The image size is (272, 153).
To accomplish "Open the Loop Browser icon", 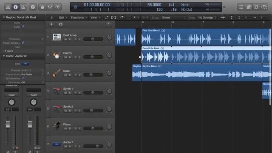I will click(256, 7).
